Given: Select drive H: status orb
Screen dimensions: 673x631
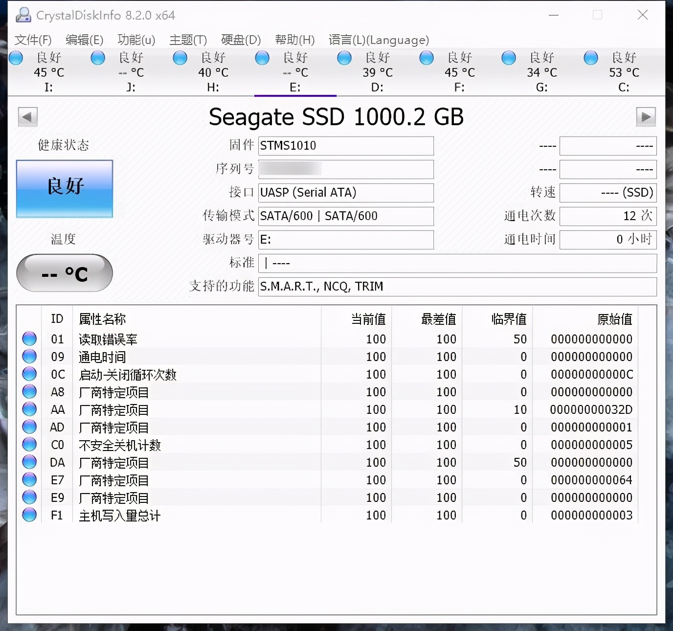Looking at the screenshot, I should [180, 58].
